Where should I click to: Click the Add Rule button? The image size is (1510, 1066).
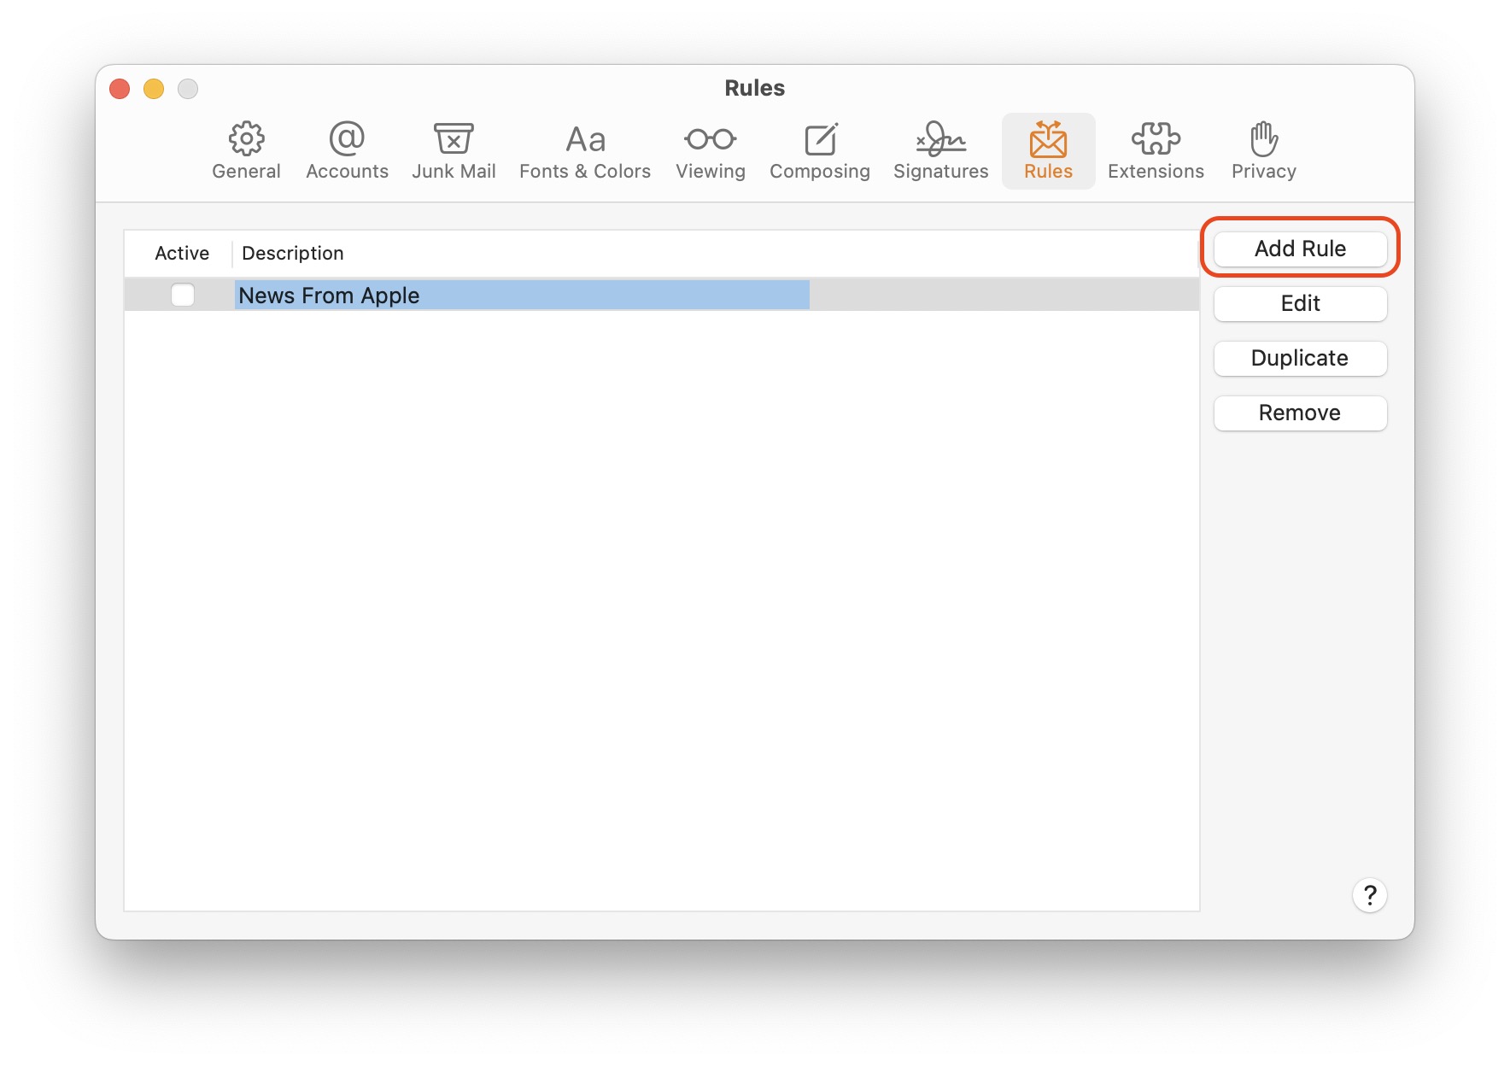(x=1300, y=249)
